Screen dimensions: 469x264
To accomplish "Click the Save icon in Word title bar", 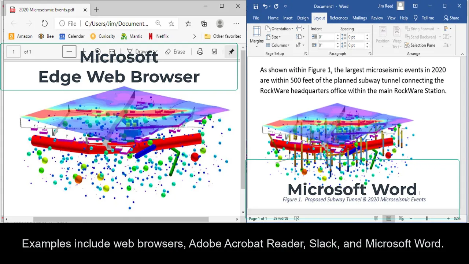I will tap(256, 6).
